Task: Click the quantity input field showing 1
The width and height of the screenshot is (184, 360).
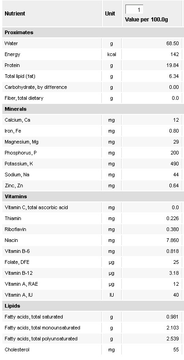Action: tap(134, 10)
